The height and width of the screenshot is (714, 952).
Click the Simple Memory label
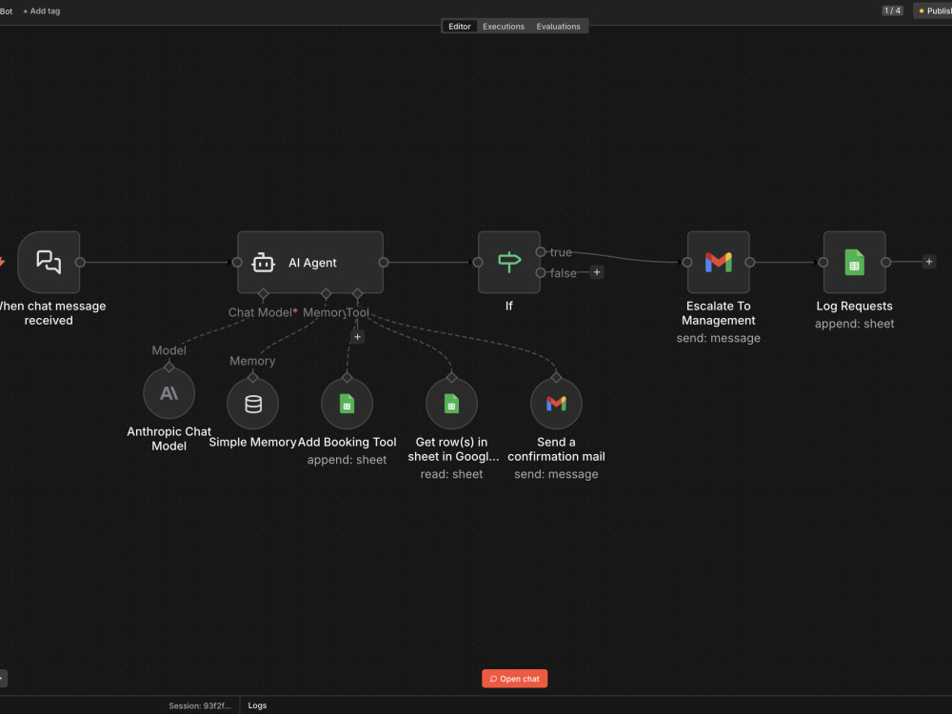pos(252,442)
